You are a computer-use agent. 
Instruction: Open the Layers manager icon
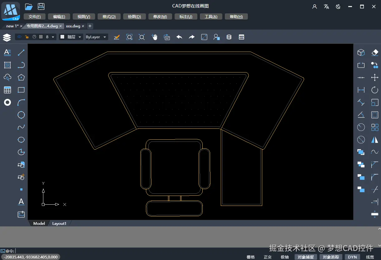(x=7, y=37)
